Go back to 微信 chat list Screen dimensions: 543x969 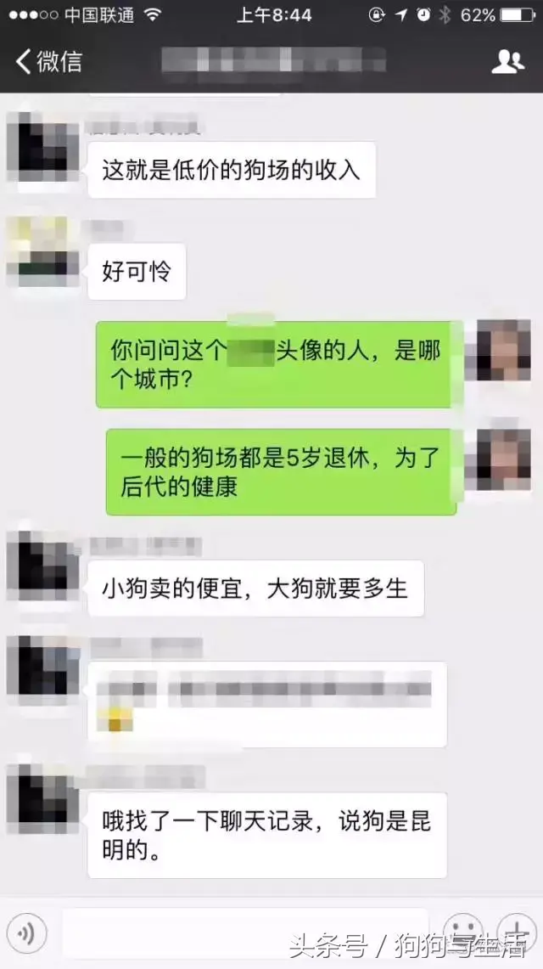48,61
